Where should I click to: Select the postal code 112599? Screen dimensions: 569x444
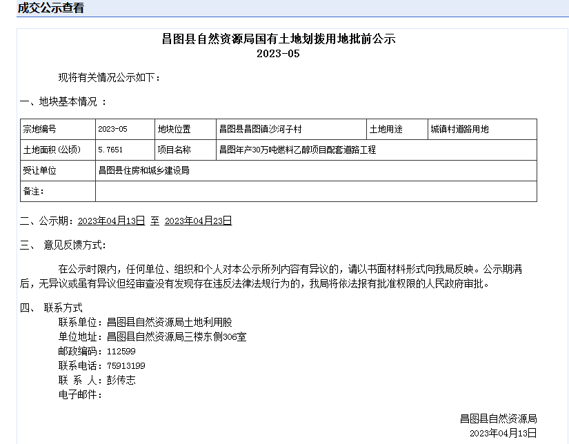point(121,351)
